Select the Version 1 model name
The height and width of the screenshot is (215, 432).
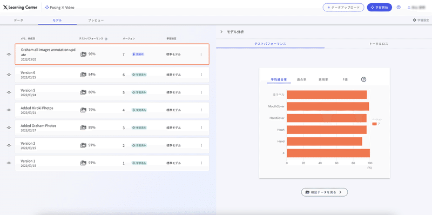coord(28,161)
